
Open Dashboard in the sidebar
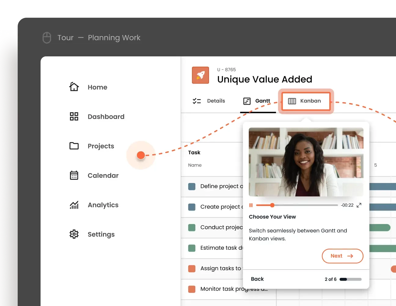click(x=97, y=116)
